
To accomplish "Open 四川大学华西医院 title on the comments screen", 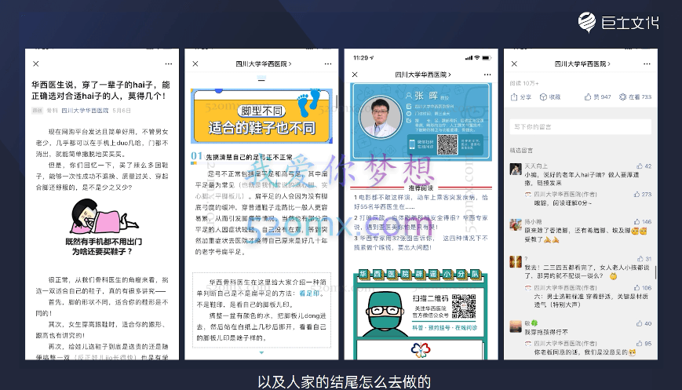I will click(582, 64).
